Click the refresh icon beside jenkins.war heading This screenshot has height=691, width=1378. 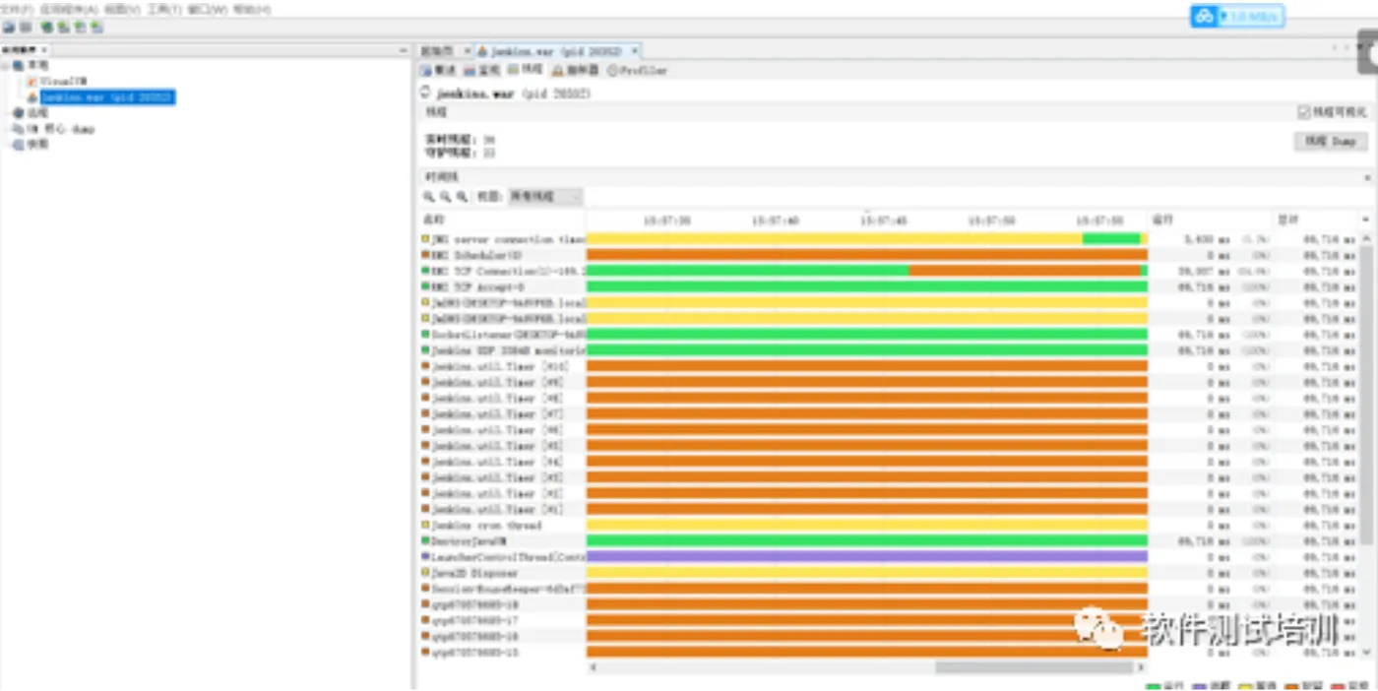click(x=426, y=93)
